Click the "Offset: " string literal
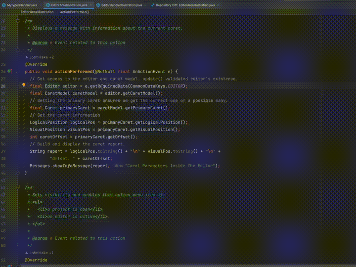This screenshot has width=356, height=267. [62, 159]
